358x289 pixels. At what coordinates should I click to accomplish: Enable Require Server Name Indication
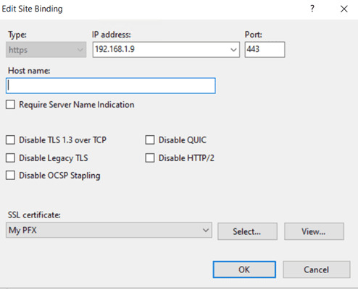click(10, 105)
